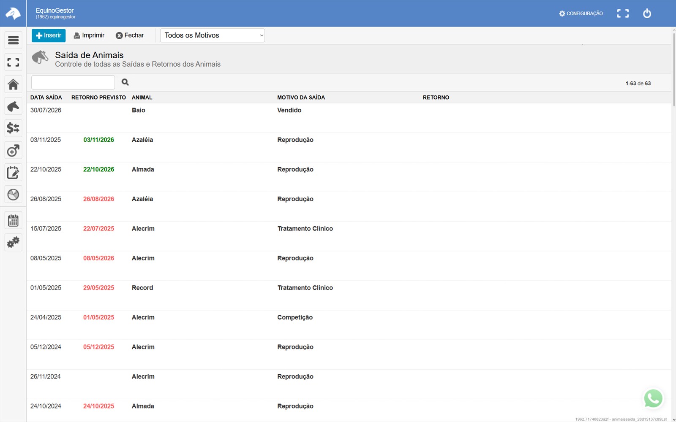The height and width of the screenshot is (422, 676).
Task: Click Imprimir to print the list
Action: 89,35
